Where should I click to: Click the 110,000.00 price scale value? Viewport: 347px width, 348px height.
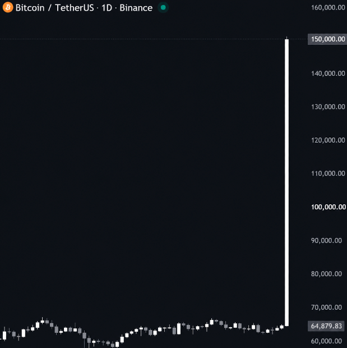click(328, 173)
